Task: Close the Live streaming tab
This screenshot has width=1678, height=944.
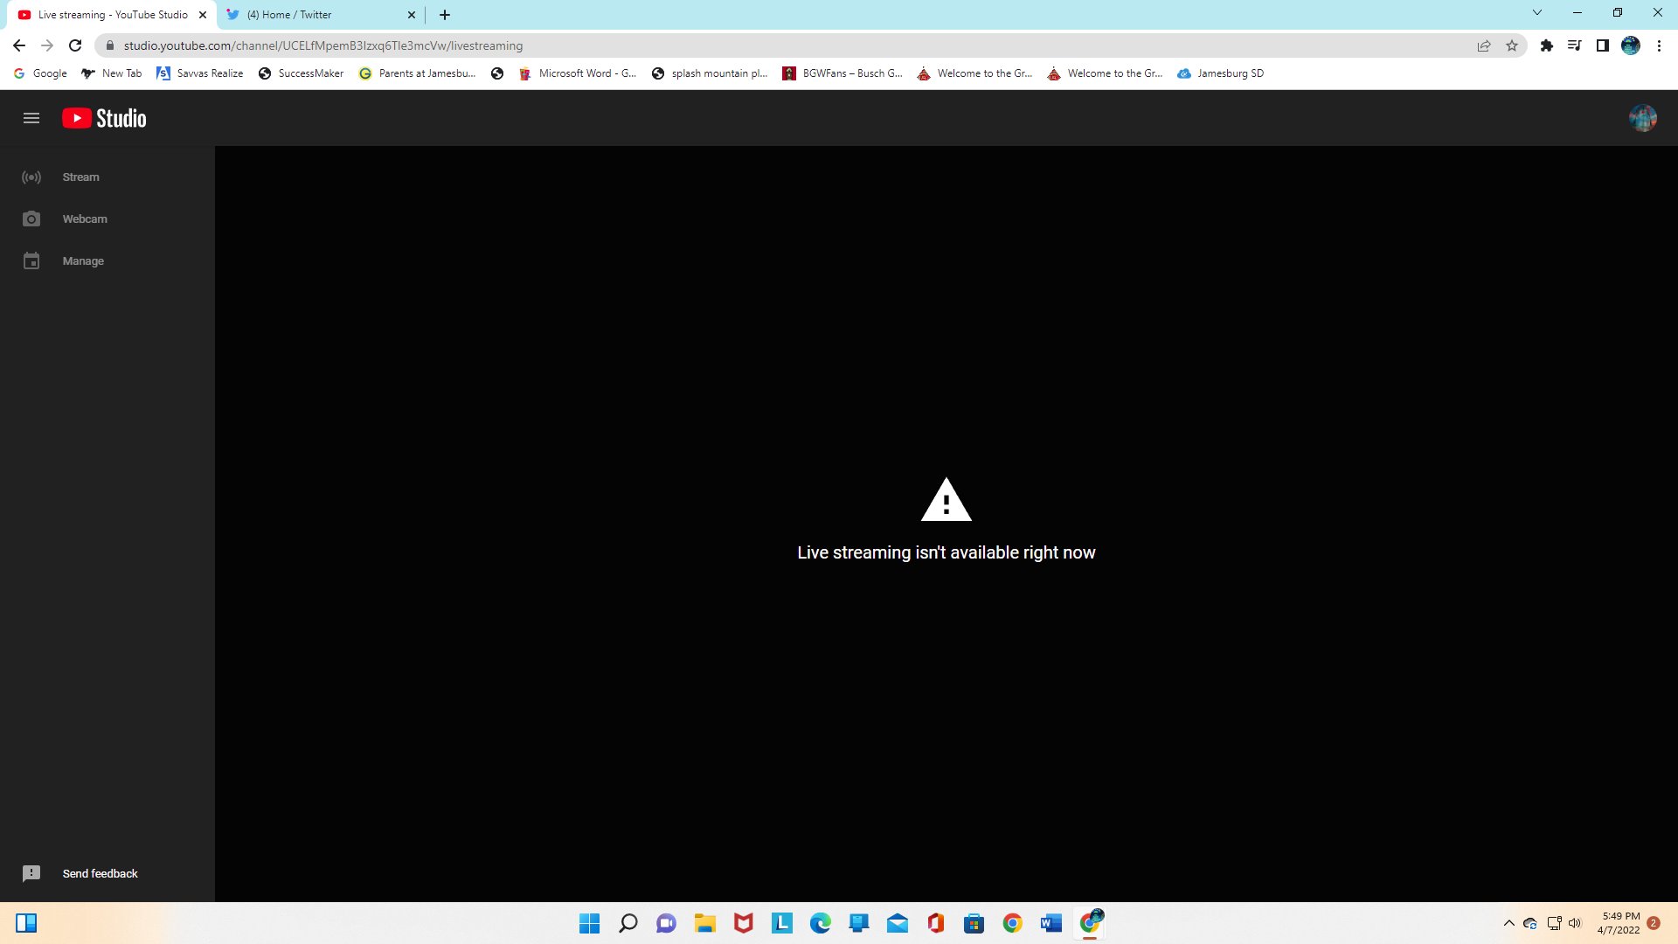Action: [x=203, y=15]
